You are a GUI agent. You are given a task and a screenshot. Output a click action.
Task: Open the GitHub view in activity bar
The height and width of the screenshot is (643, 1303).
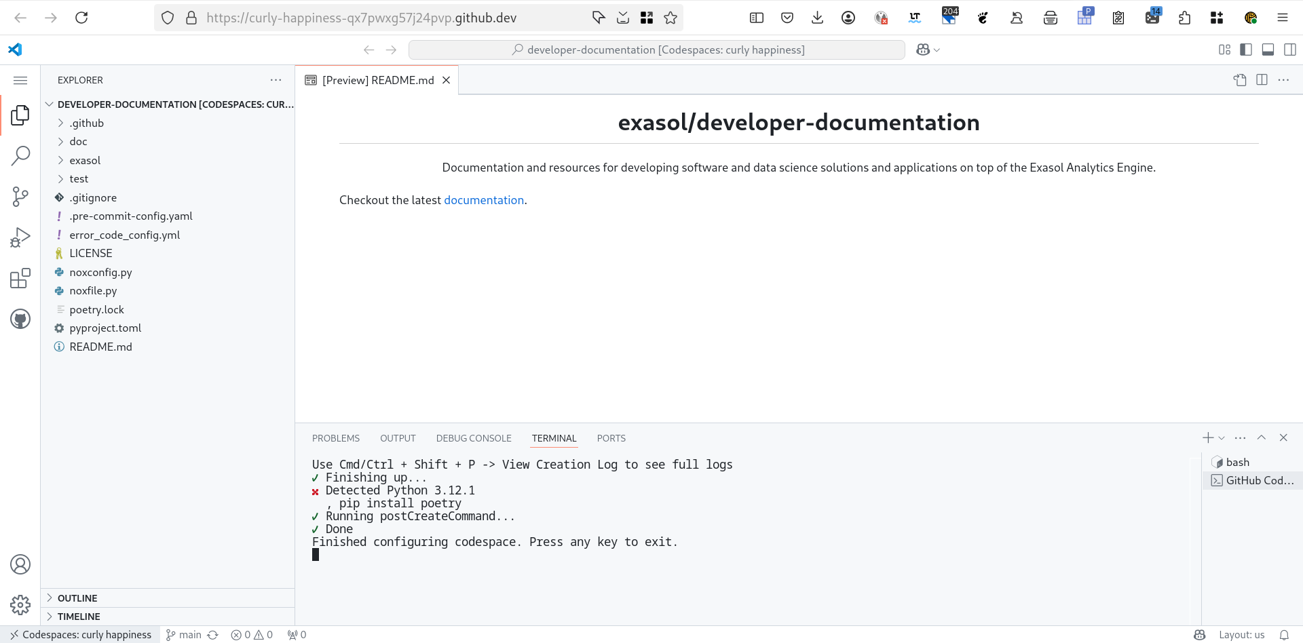tap(20, 319)
